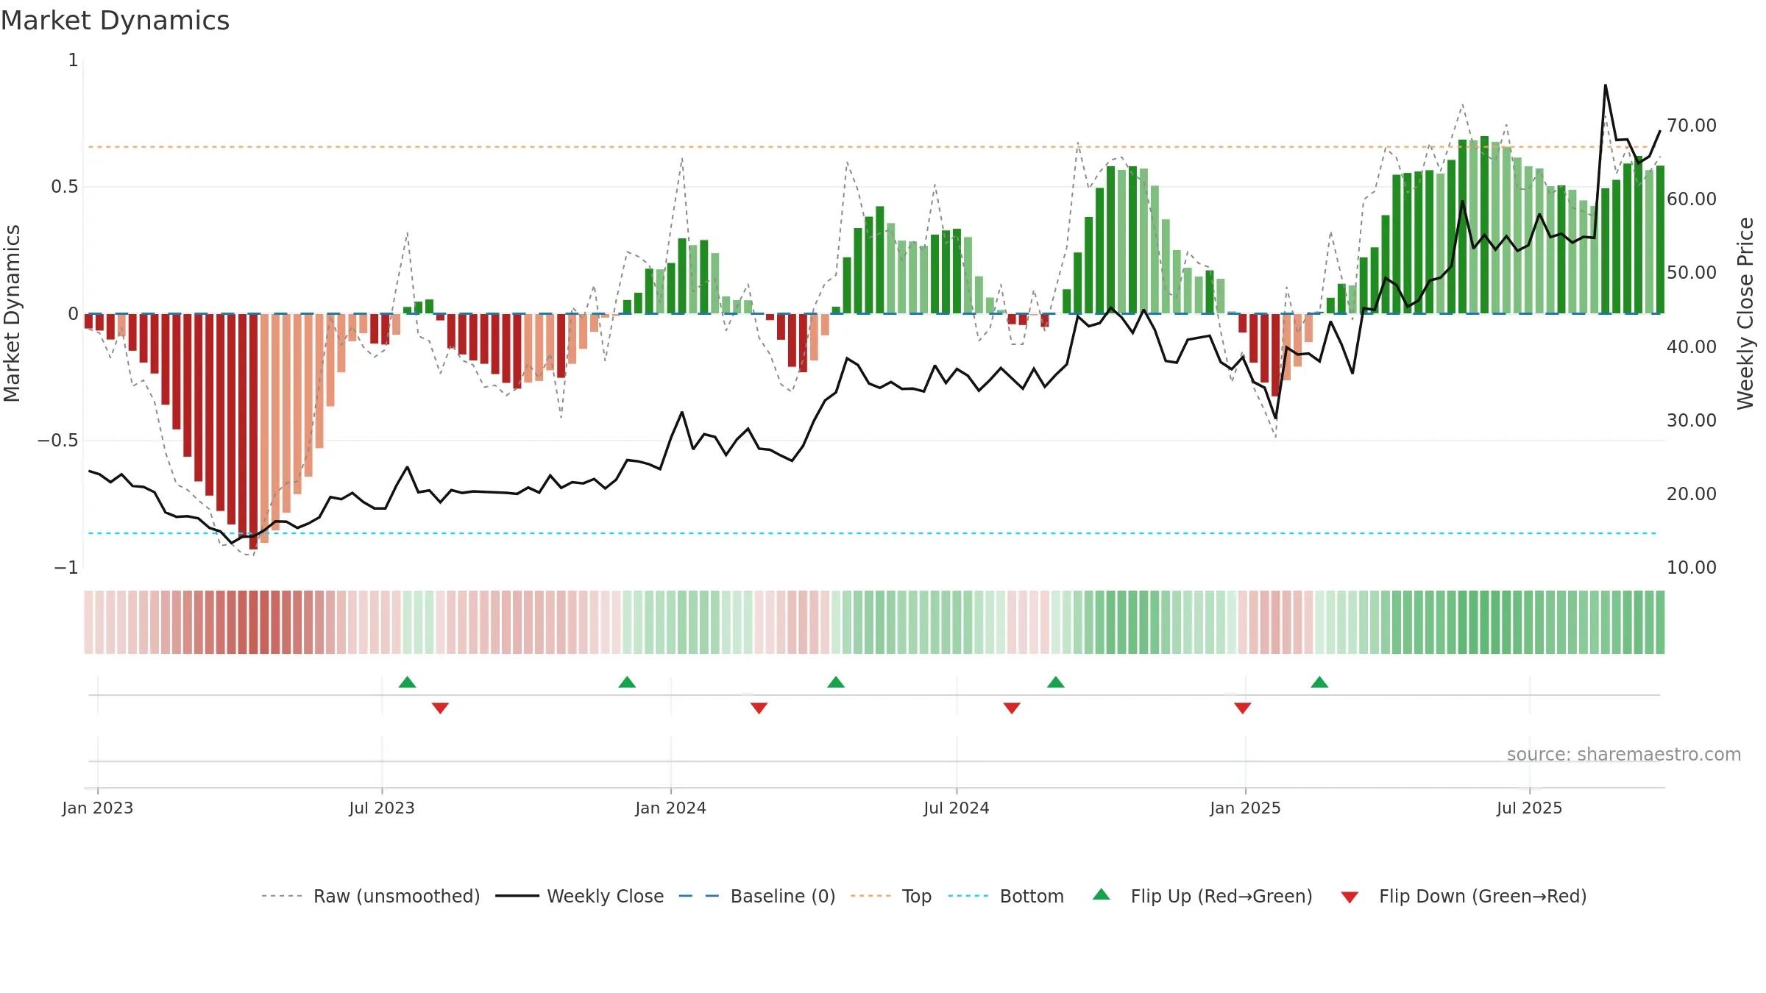Click the Market Dynamics y-axis title
The width and height of the screenshot is (1766, 993).
tap(12, 313)
